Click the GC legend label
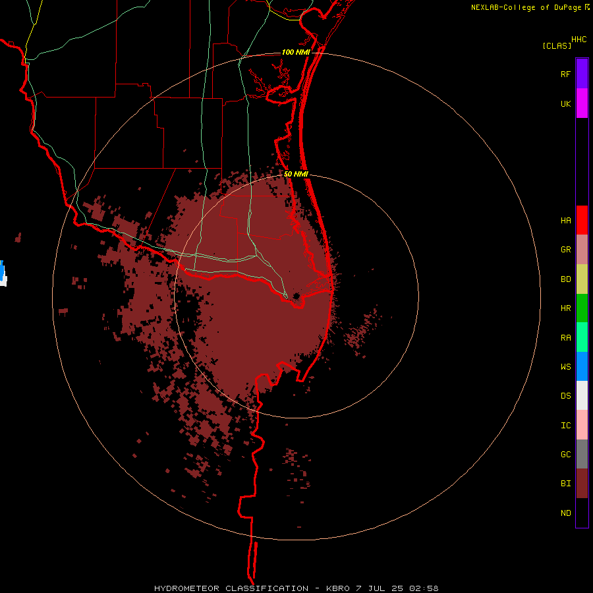Viewport: 593px width, 593px height. [566, 455]
